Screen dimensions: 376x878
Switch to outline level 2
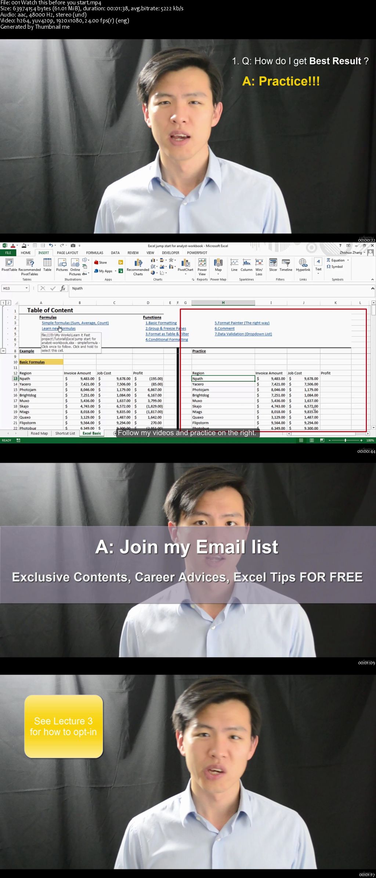click(x=8, y=303)
